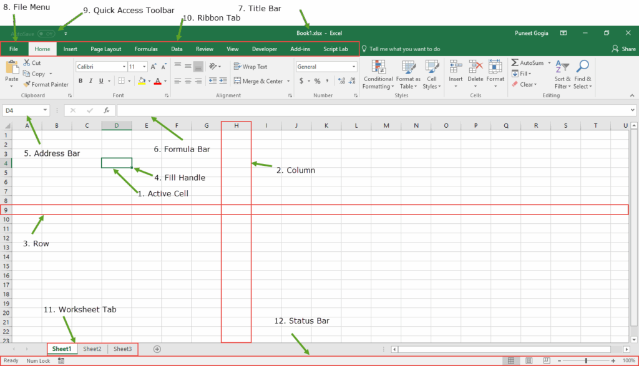This screenshot has height=366, width=639.
Task: Open the General number format dropdown
Action: (353, 67)
